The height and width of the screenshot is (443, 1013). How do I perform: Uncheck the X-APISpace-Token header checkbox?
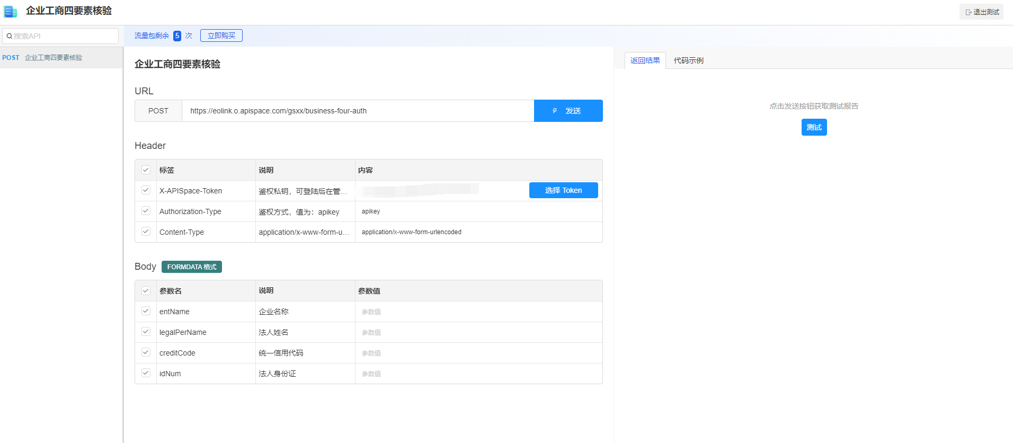146,190
